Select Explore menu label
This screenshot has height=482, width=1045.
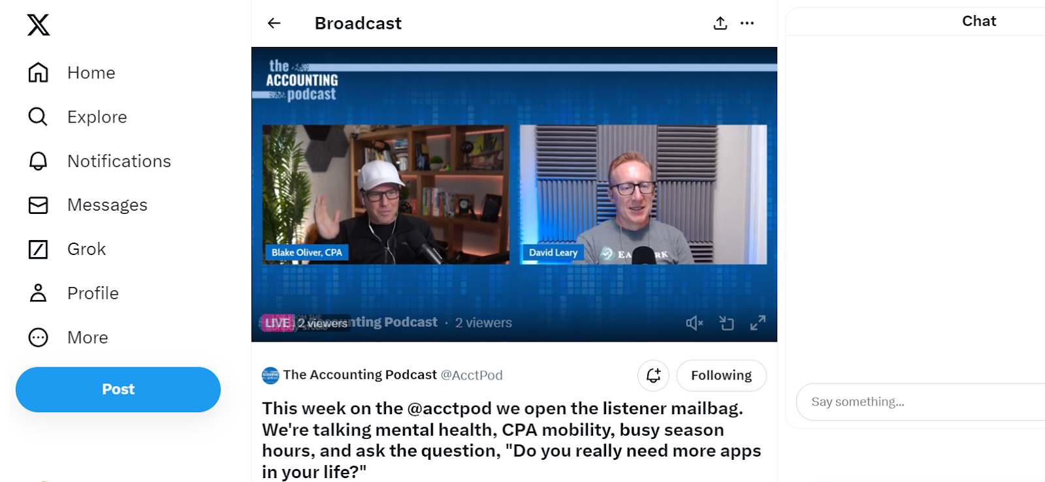pyautogui.click(x=97, y=117)
